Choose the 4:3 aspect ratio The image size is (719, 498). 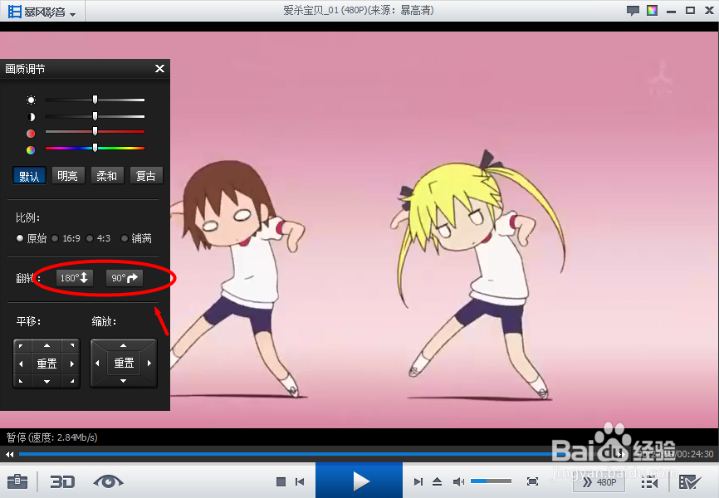[x=99, y=238]
